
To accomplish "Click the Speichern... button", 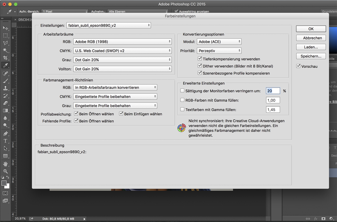I will (x=311, y=56).
